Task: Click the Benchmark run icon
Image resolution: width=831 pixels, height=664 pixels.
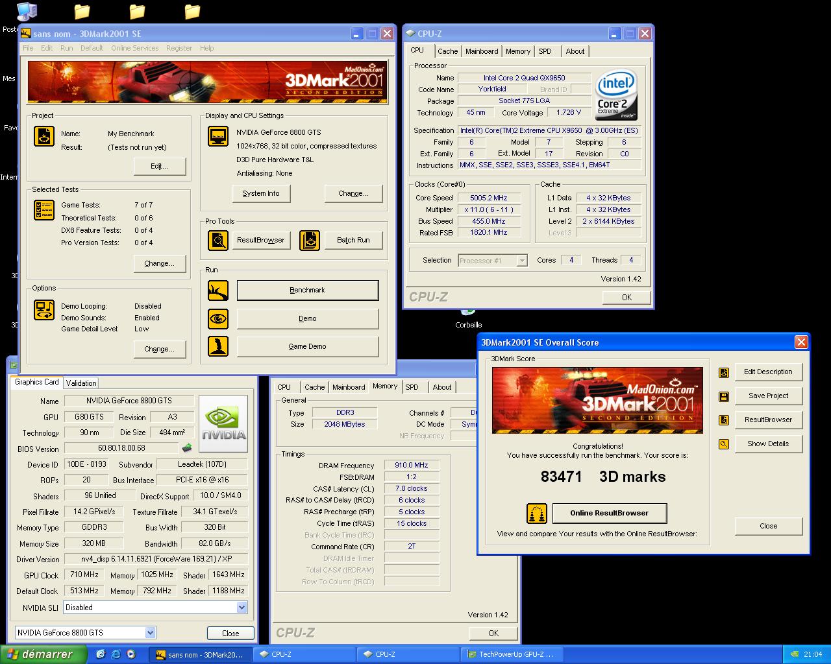Action: (x=218, y=290)
